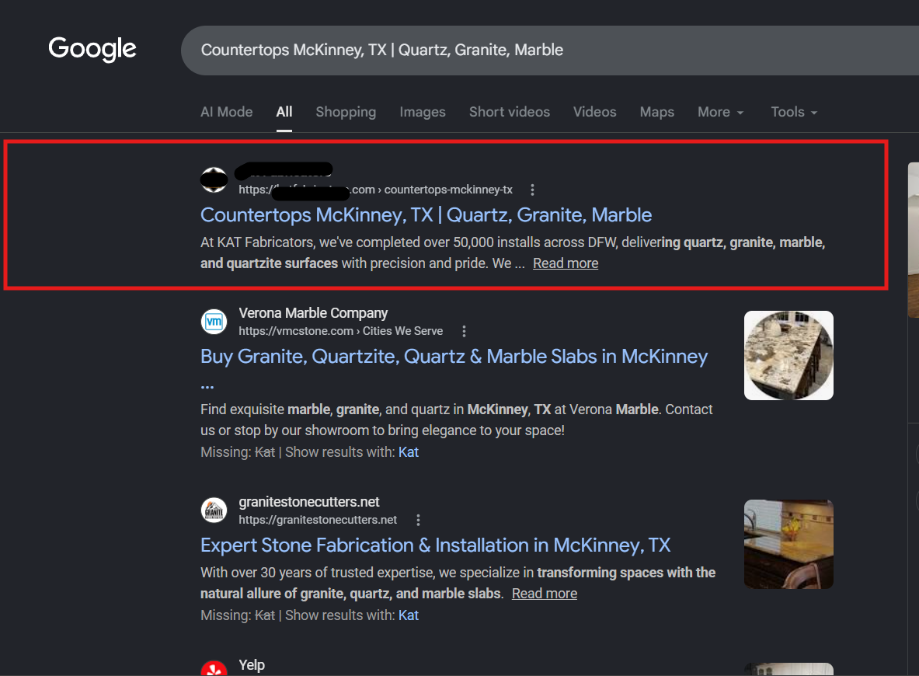Click the redacted favicon of first result
Screen dimensions: 919x676
click(214, 179)
